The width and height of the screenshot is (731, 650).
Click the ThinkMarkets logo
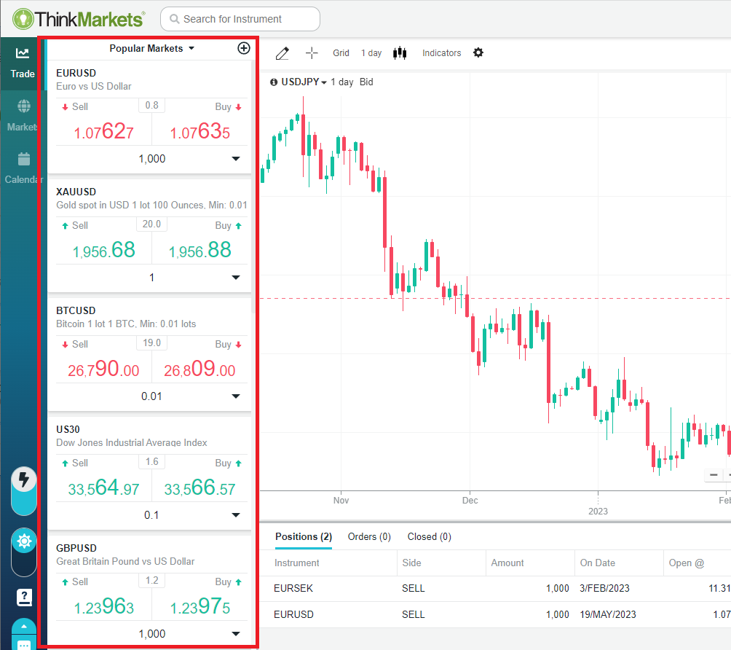[79, 19]
